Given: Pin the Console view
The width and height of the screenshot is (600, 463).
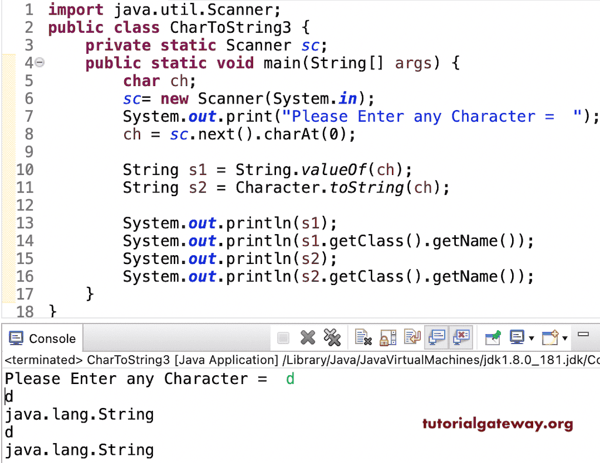Looking at the screenshot, I should 492,338.
